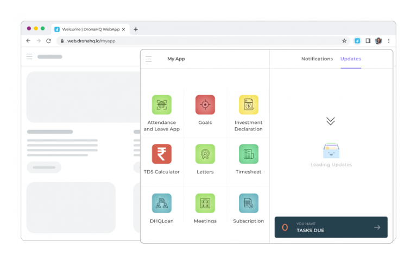Image resolution: width=417 pixels, height=261 pixels.
Task: Click the Loading Updates text
Action: point(331,165)
